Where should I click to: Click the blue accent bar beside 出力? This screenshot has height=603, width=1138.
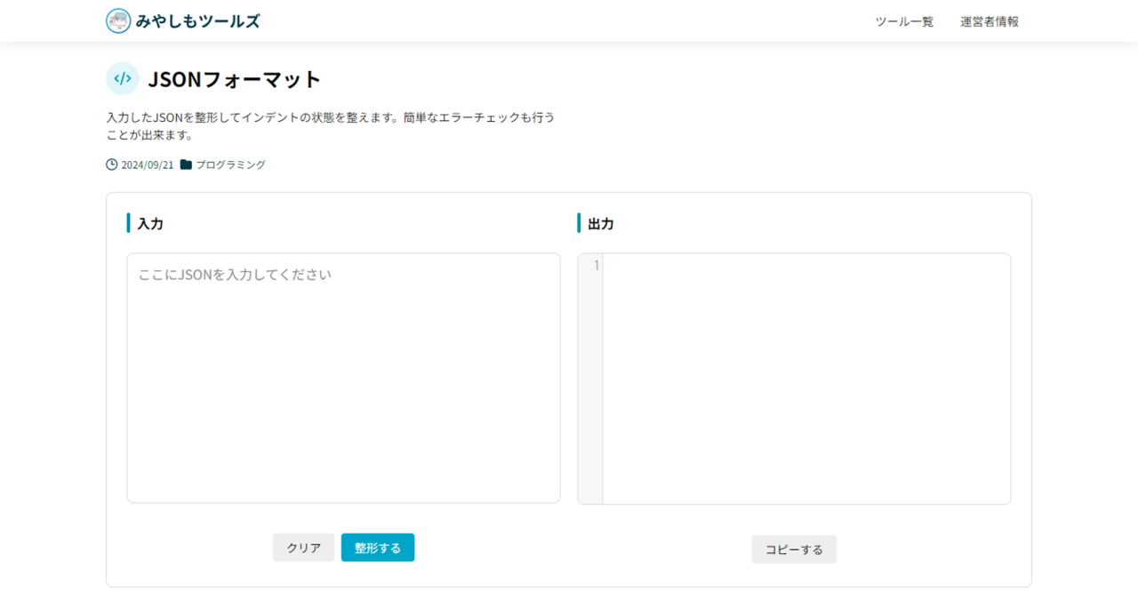[x=579, y=223]
